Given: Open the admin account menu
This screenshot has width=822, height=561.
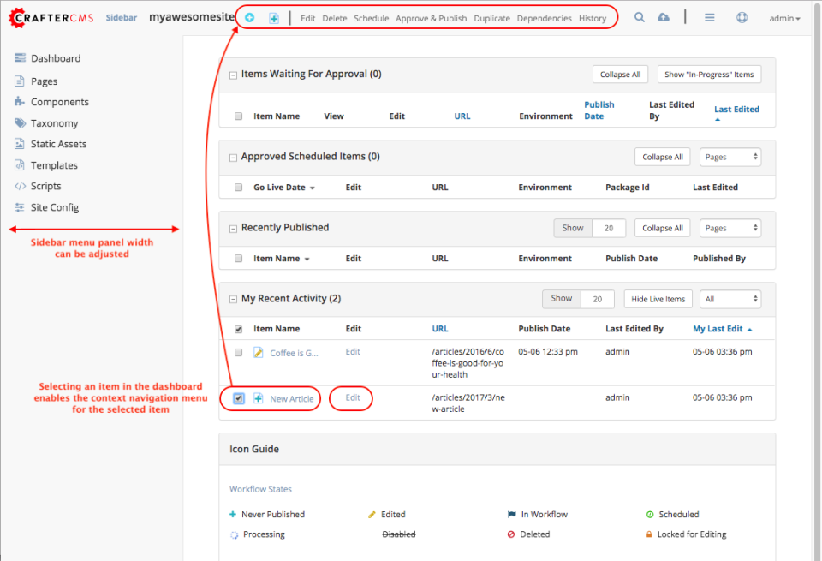Looking at the screenshot, I should tap(784, 17).
